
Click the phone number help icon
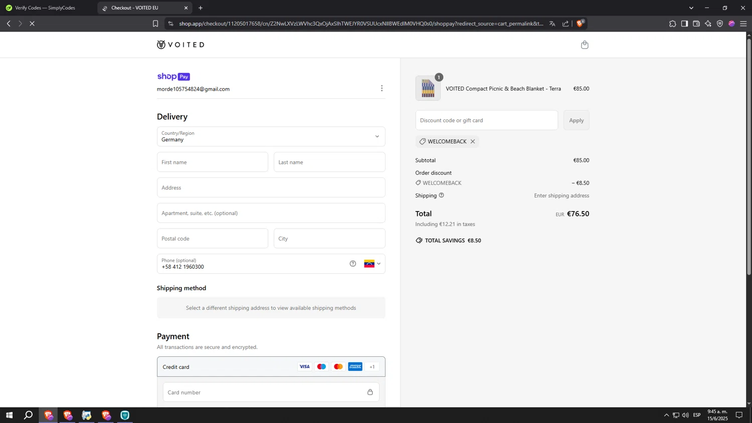[353, 264]
